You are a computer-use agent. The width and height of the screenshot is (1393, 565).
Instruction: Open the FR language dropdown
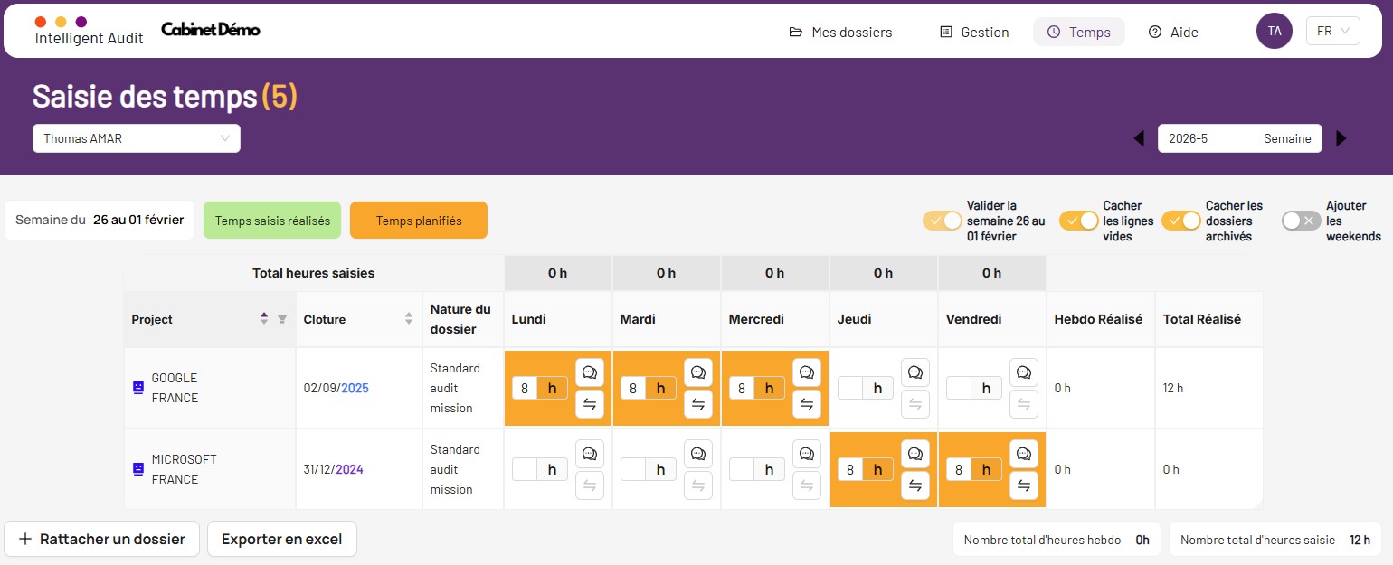point(1332,31)
